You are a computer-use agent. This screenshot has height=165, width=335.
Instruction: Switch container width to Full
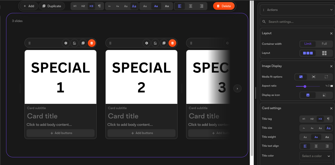pos(324,44)
